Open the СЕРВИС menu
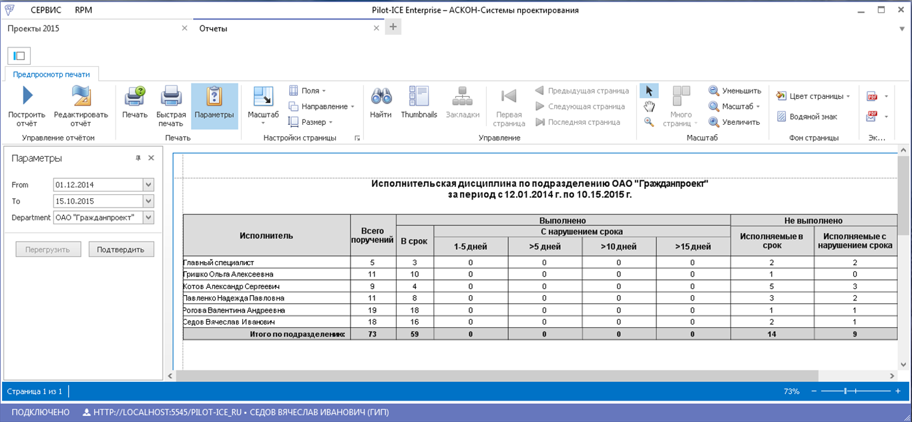The height and width of the screenshot is (422, 912). coord(46,10)
